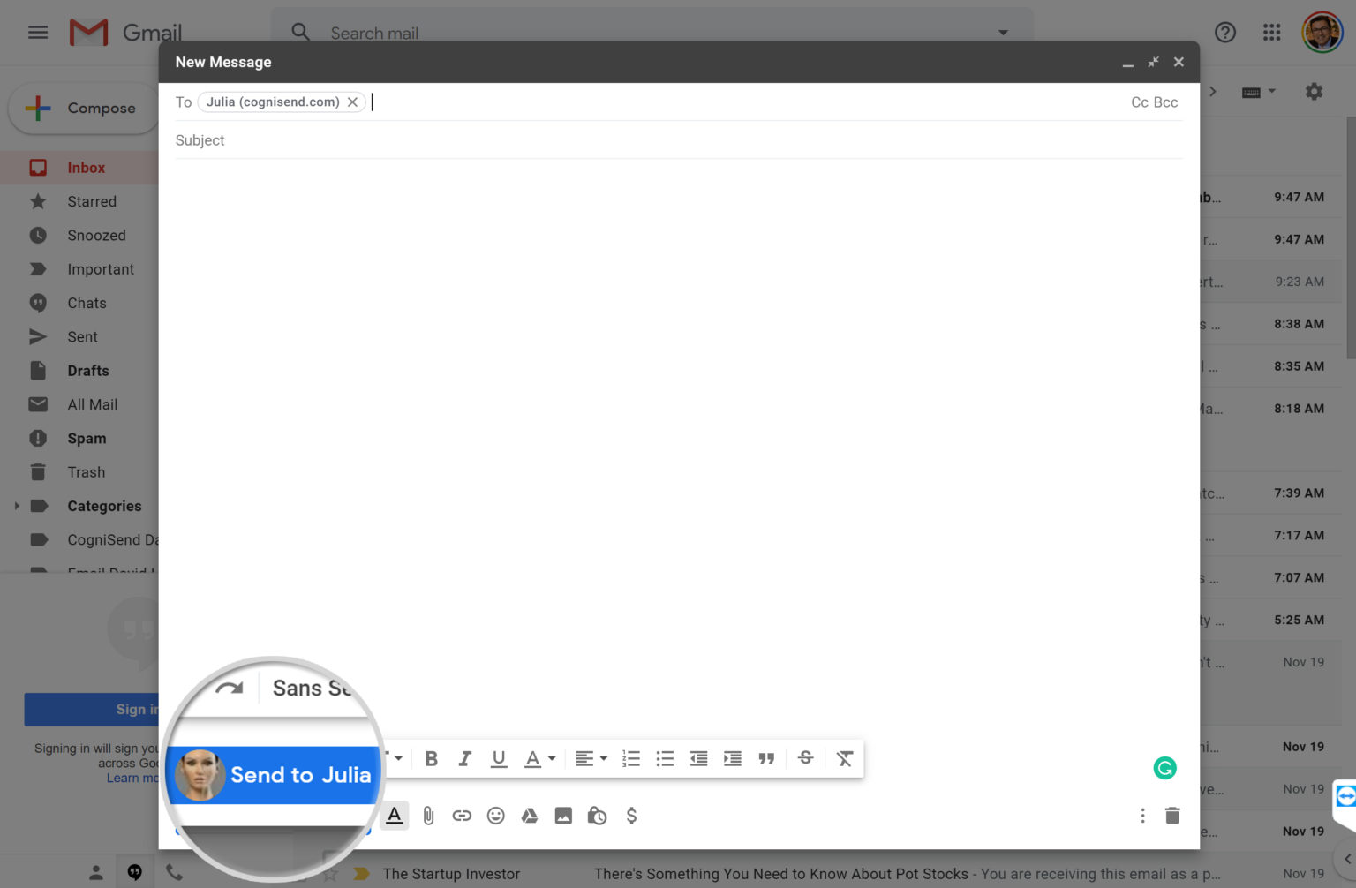Image resolution: width=1356 pixels, height=888 pixels.
Task: Show search options dropdown arrow
Action: coord(1003,33)
